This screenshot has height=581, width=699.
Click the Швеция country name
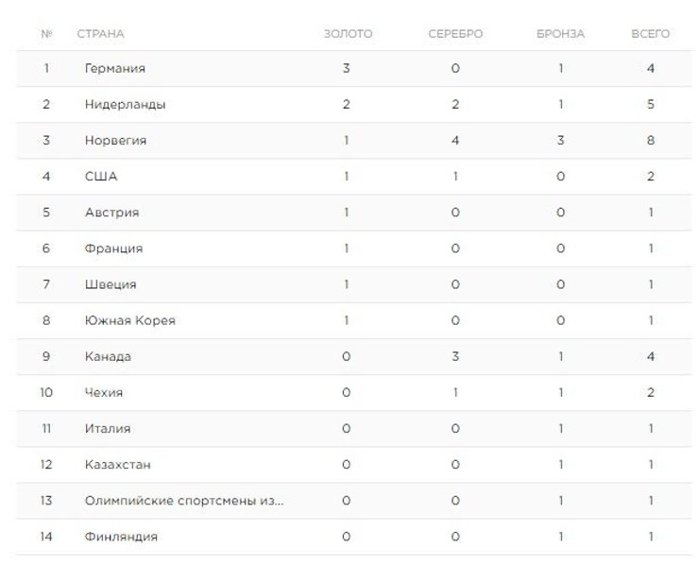[111, 284]
